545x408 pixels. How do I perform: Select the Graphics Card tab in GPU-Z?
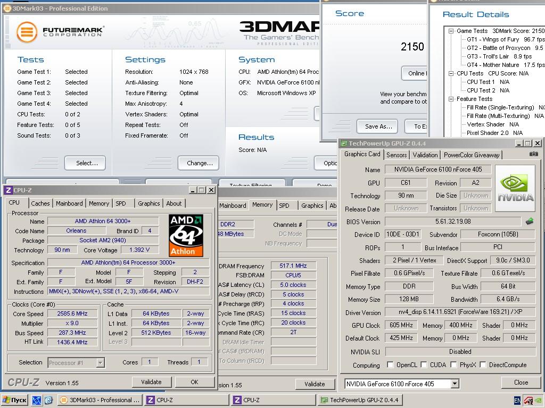coord(362,154)
